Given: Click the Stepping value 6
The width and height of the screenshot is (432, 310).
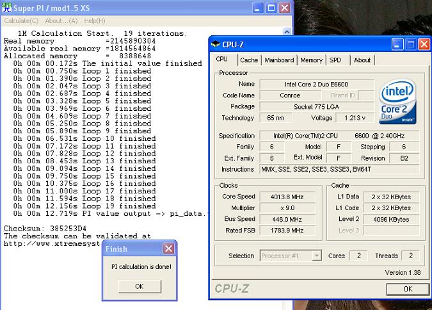Looking at the screenshot, I should click(x=404, y=147).
